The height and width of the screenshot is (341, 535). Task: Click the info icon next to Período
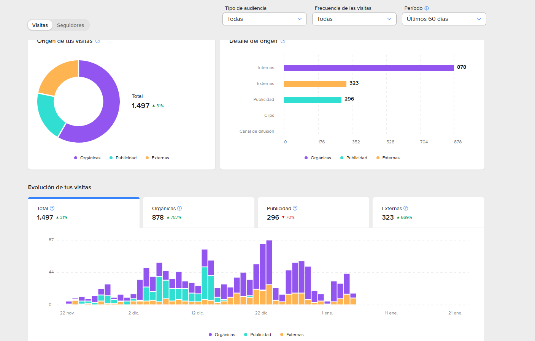point(427,8)
